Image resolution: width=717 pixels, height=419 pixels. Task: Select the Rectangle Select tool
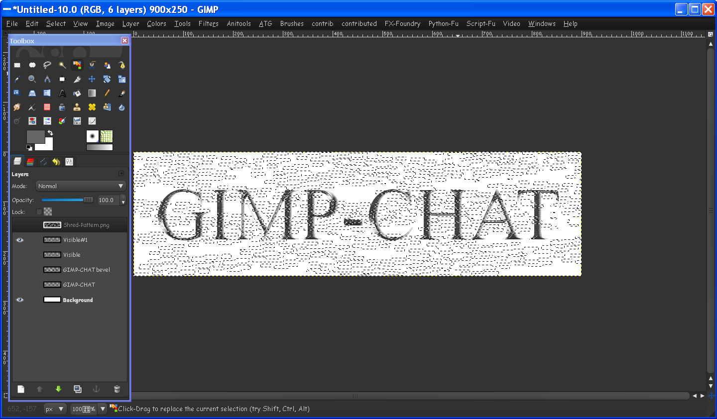coord(17,65)
